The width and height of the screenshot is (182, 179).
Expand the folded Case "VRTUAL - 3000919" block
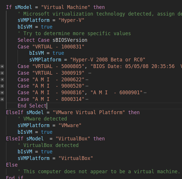tap(2, 73)
